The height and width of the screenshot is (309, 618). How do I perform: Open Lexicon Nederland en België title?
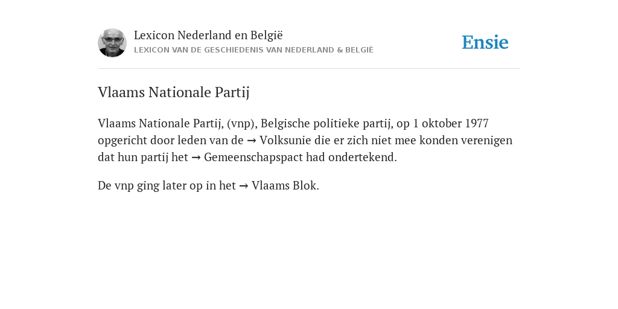tap(208, 35)
